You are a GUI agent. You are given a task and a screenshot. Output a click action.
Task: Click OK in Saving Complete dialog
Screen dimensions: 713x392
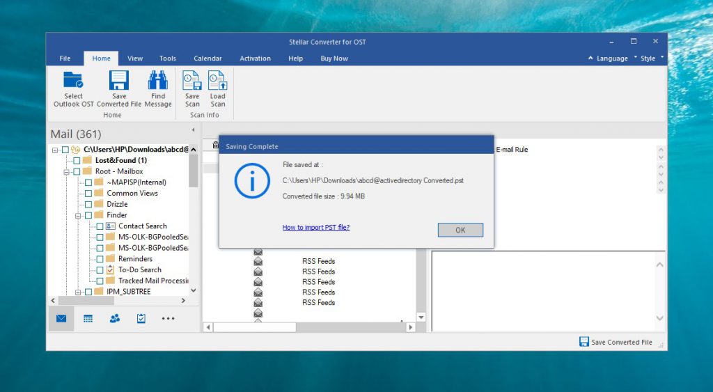460,230
